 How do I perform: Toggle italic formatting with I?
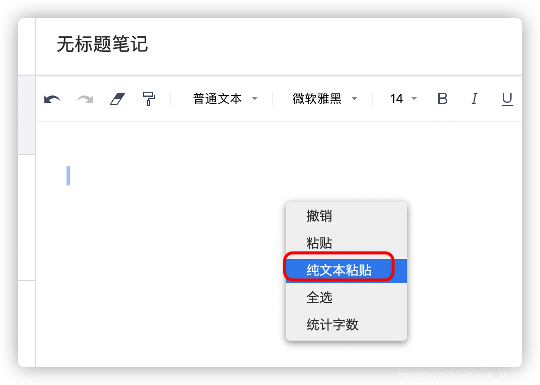pyautogui.click(x=475, y=99)
